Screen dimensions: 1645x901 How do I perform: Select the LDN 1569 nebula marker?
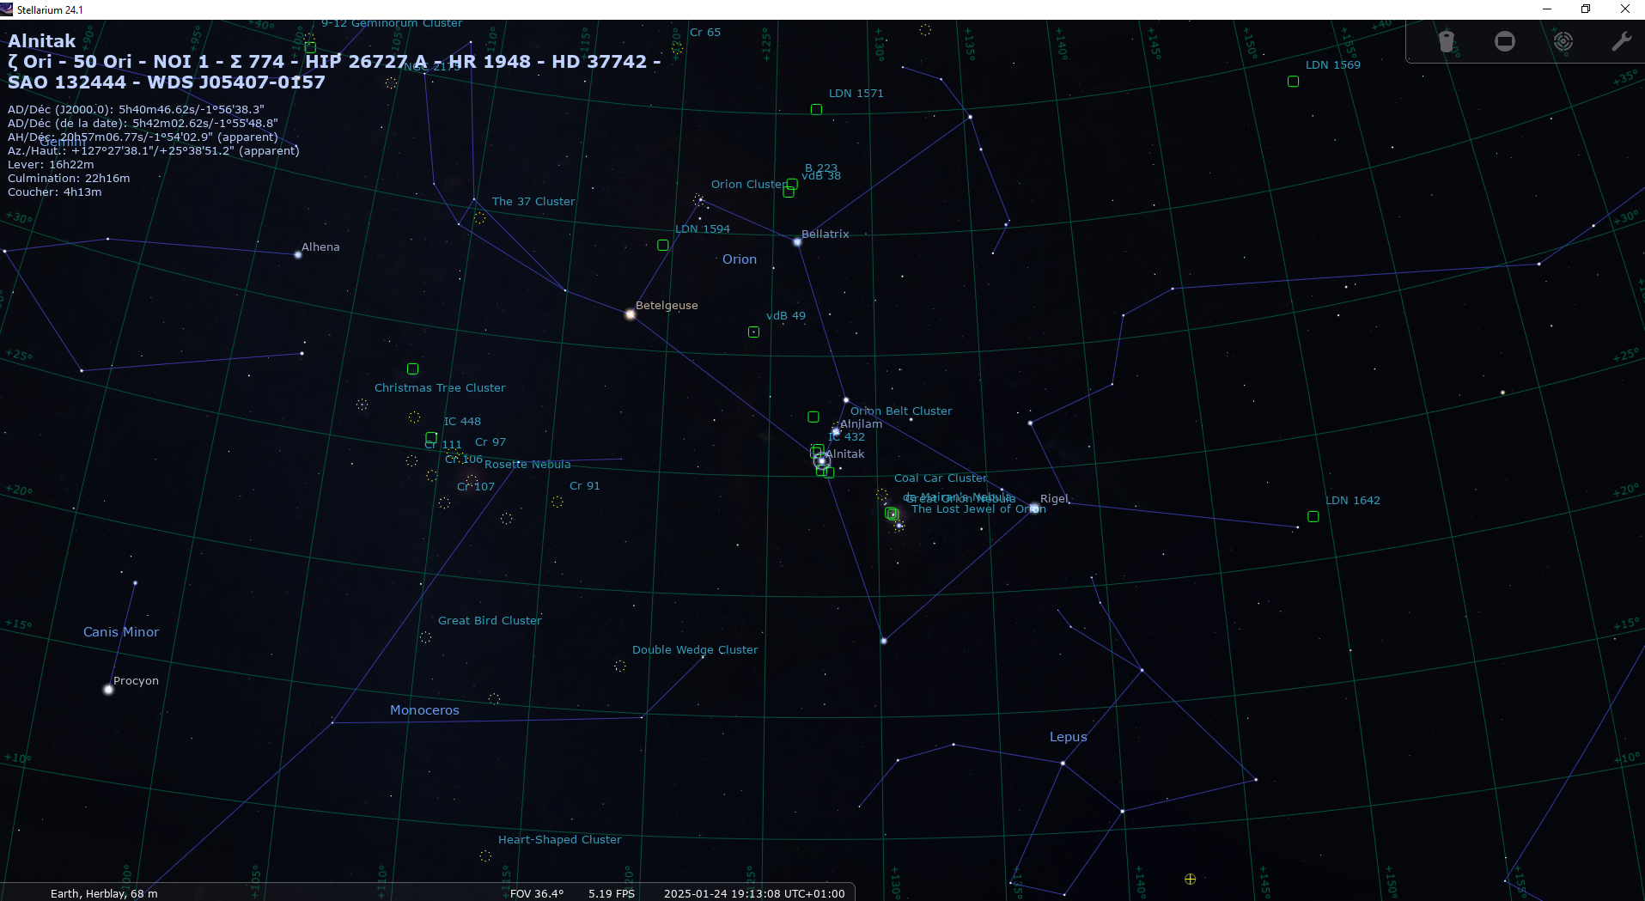(x=1293, y=82)
